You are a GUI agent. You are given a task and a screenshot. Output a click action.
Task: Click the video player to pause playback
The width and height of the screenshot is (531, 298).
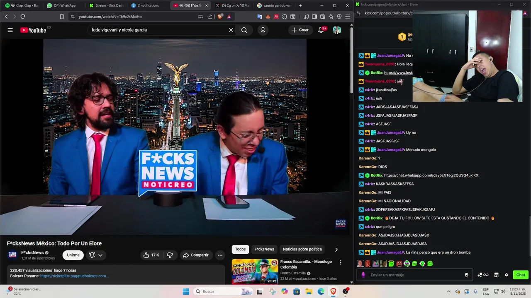pyautogui.click(x=175, y=137)
